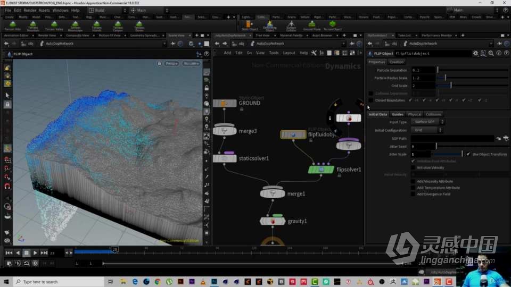This screenshot has height=287, width=511.
Task: Enable Initialize Velocity checkbox
Action: point(413,167)
